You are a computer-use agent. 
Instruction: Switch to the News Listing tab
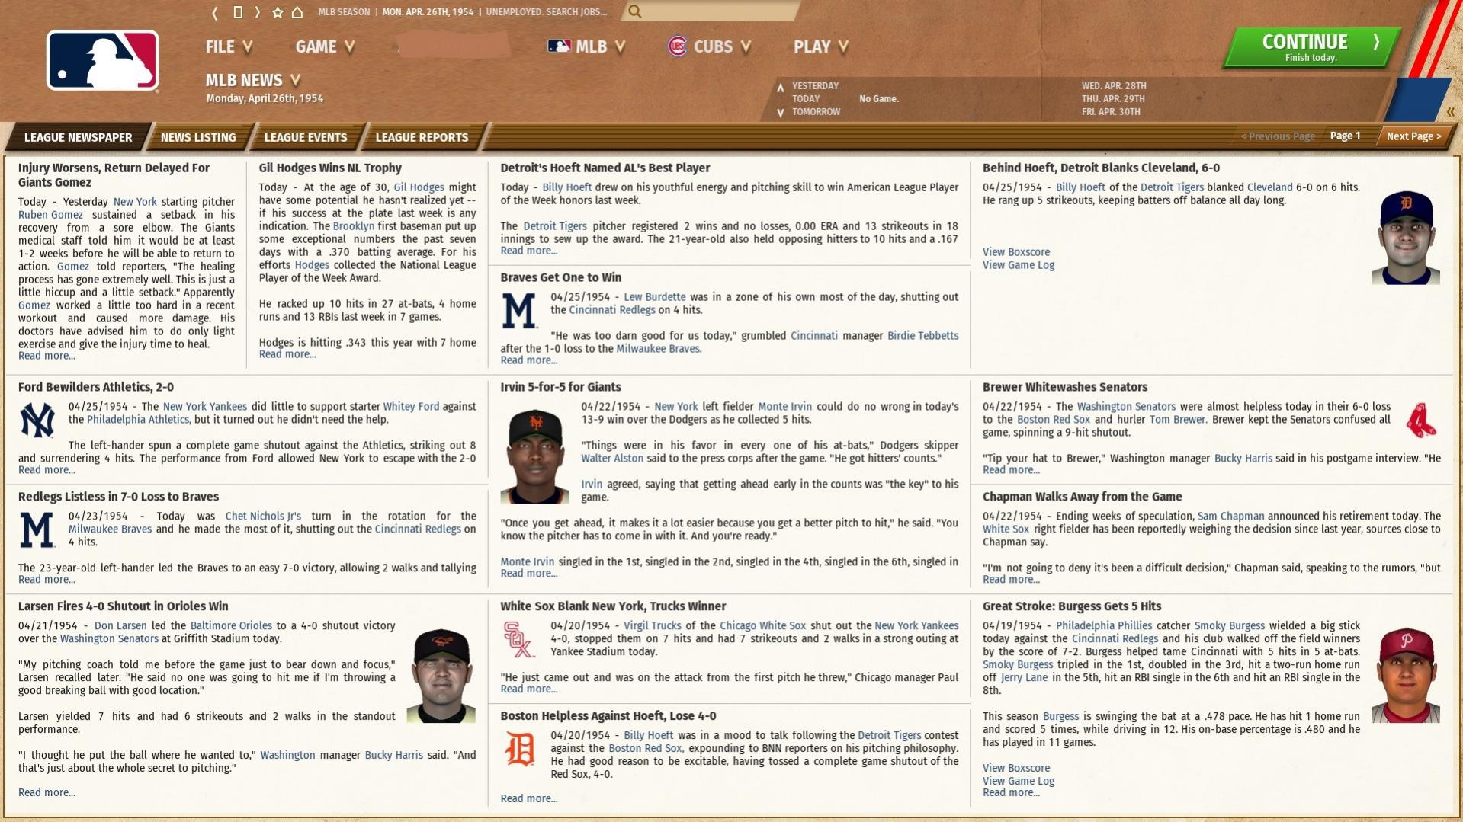pyautogui.click(x=198, y=137)
